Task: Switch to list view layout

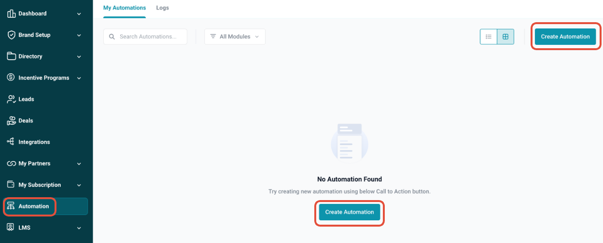Action: point(489,37)
